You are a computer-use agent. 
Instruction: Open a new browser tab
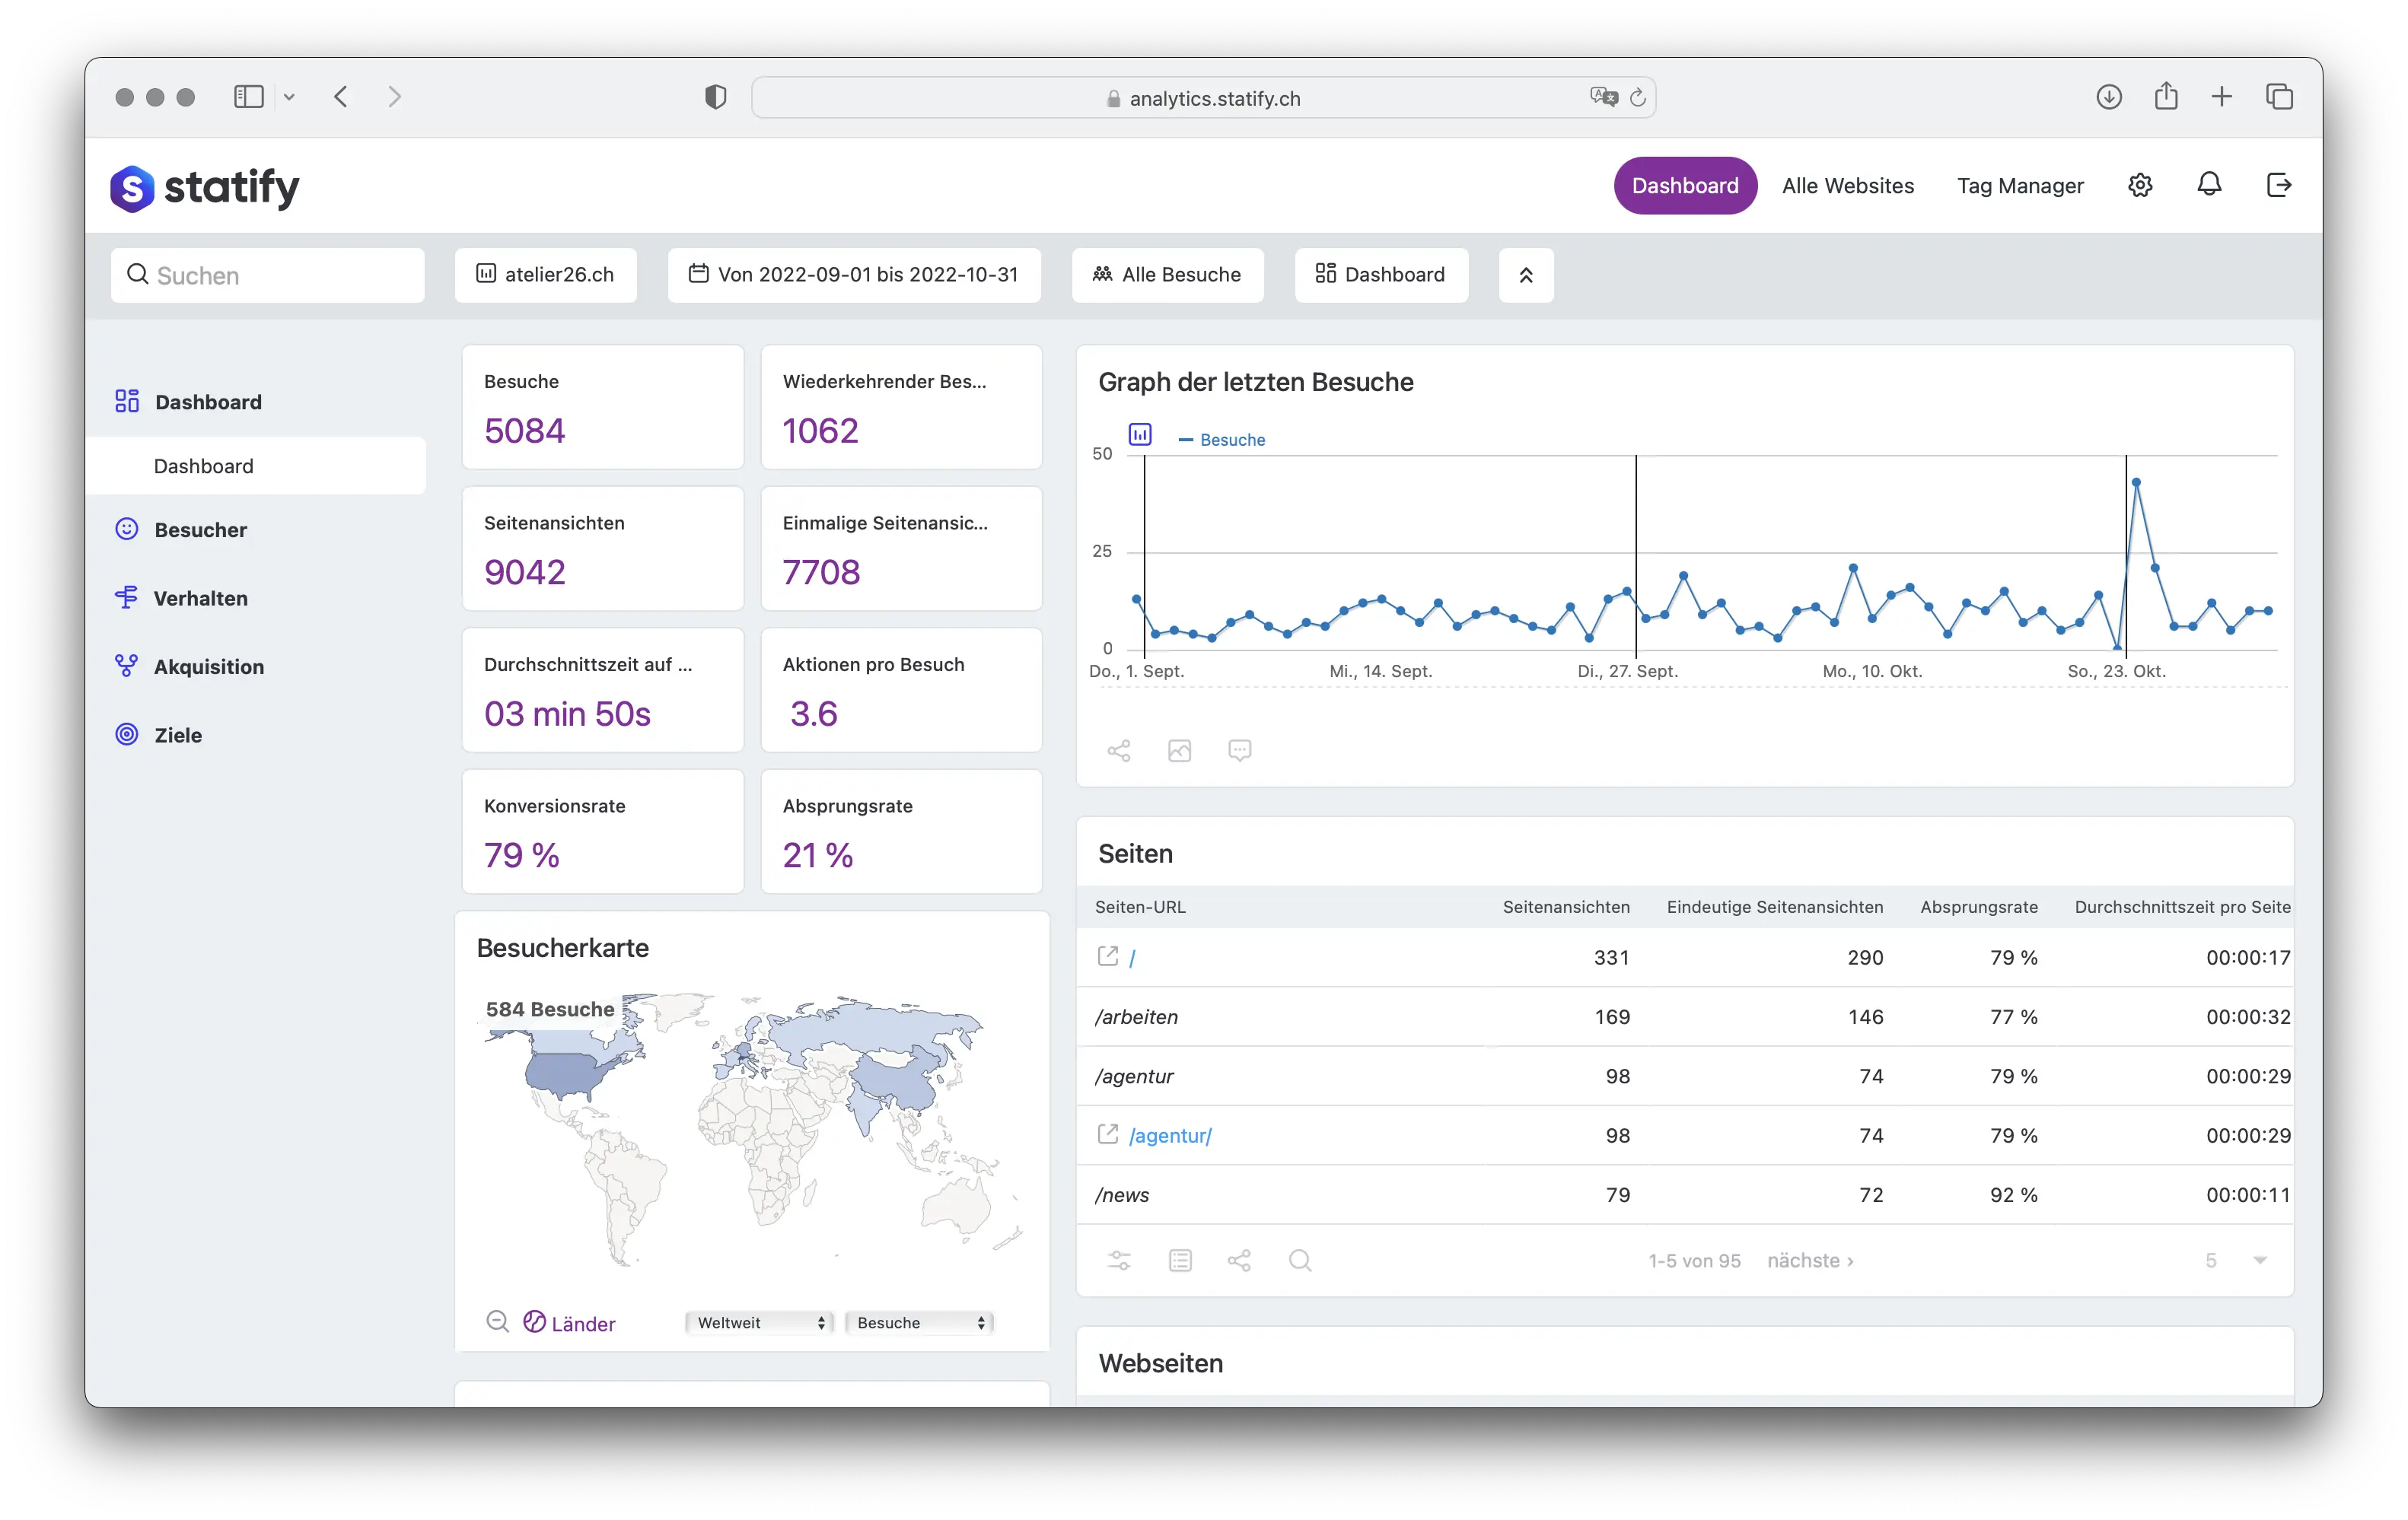(2222, 97)
